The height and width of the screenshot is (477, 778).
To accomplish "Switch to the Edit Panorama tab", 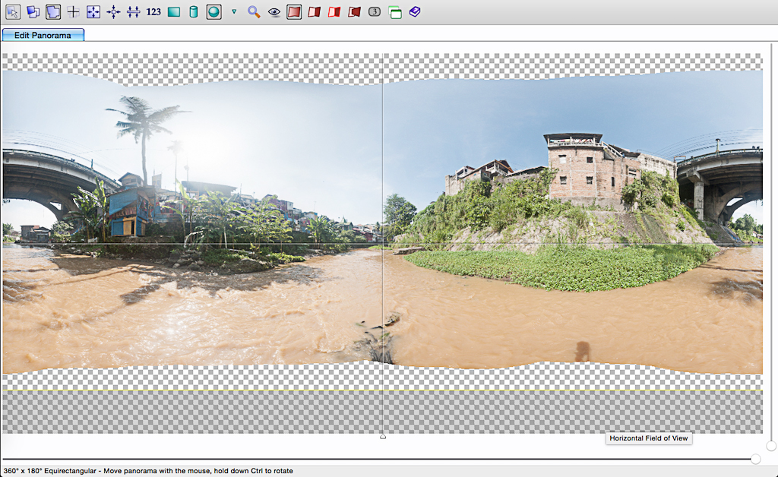I will 43,35.
